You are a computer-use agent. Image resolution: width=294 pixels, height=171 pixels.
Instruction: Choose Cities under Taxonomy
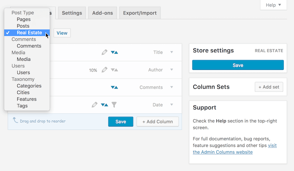pos(27,93)
